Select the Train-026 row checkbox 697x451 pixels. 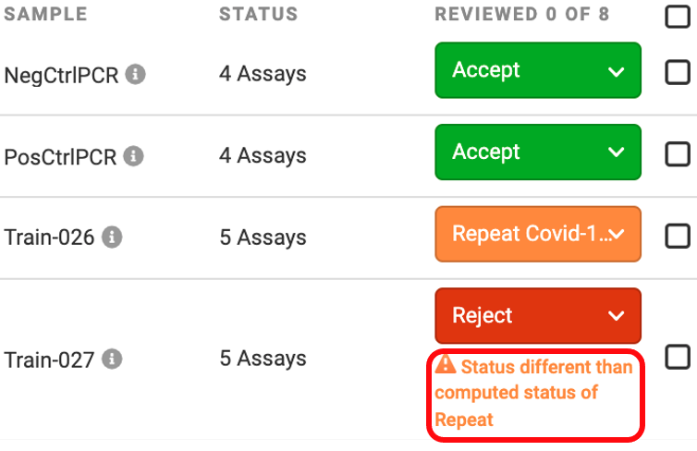678,236
